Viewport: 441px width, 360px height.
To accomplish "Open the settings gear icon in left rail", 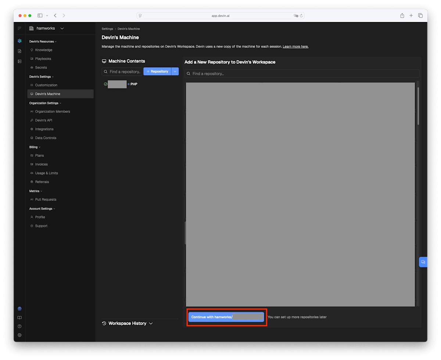I will tap(19, 335).
